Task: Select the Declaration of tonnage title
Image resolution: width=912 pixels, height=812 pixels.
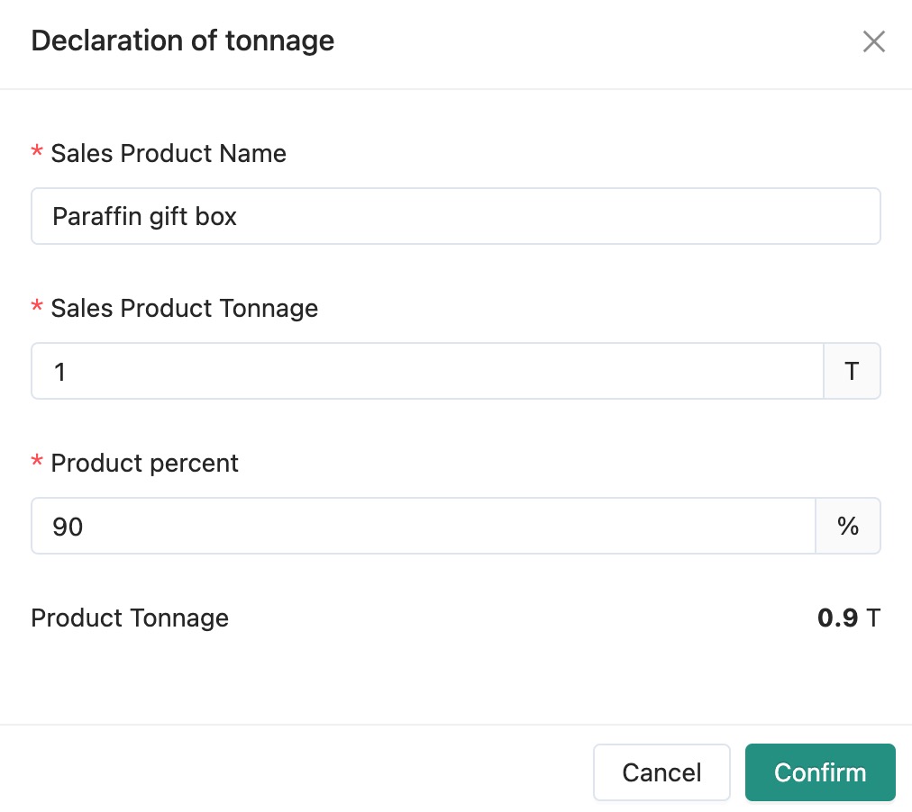Action: pos(183,41)
